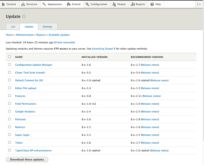Open the Redirect project link
The height and width of the screenshot is (165, 204).
pos(20,127)
